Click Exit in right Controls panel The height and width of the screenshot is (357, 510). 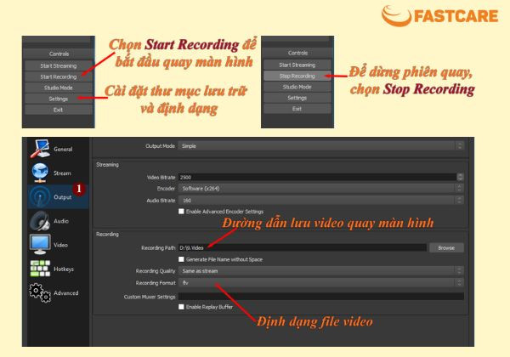[x=297, y=109]
